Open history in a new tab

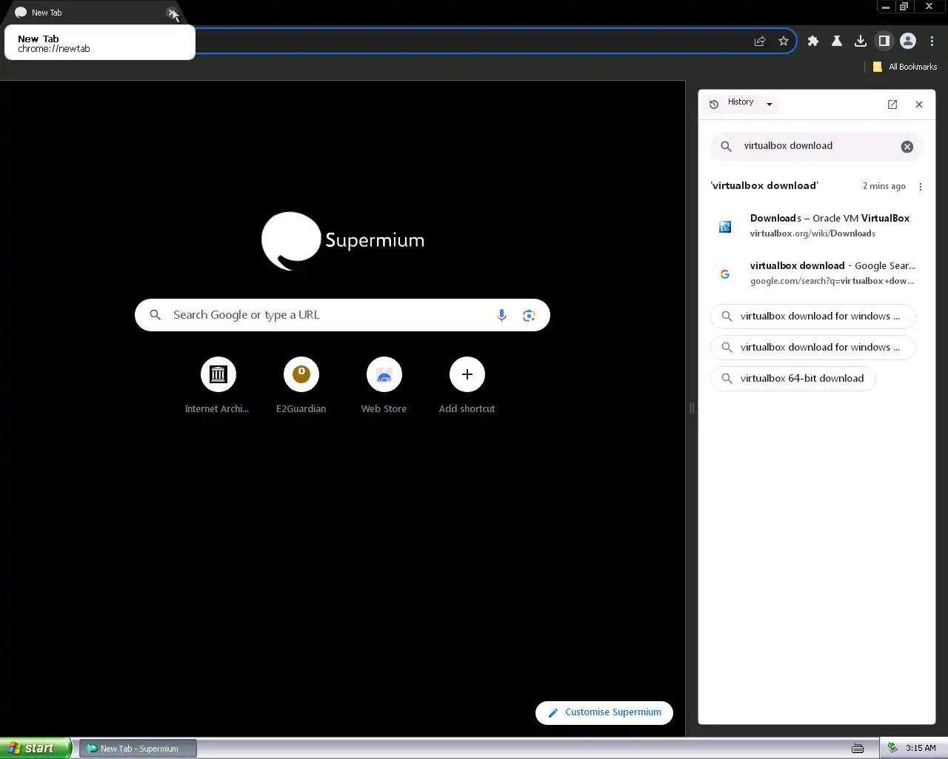(892, 105)
